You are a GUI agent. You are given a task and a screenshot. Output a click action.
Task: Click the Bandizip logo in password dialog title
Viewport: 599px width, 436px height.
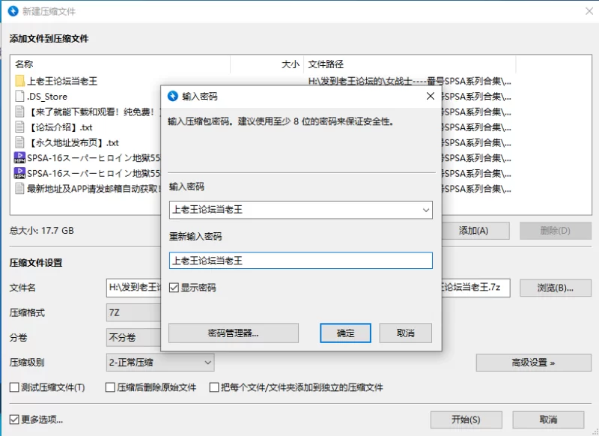[x=173, y=96]
